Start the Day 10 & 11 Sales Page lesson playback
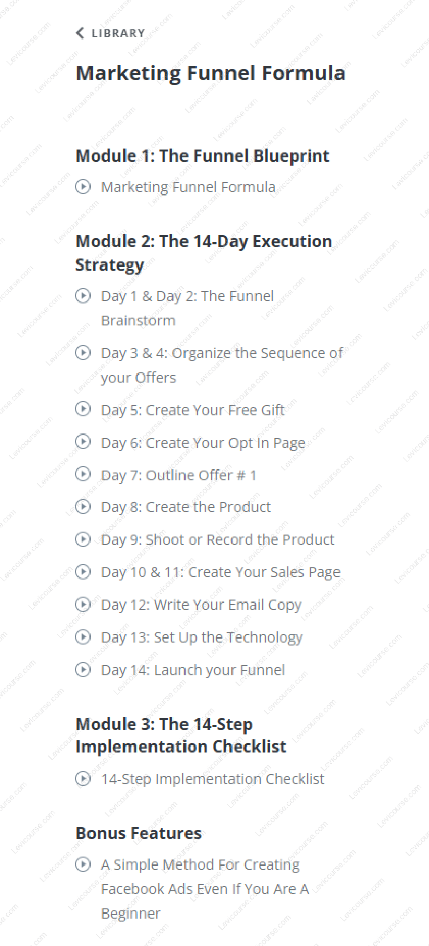429x946 pixels. [83, 572]
